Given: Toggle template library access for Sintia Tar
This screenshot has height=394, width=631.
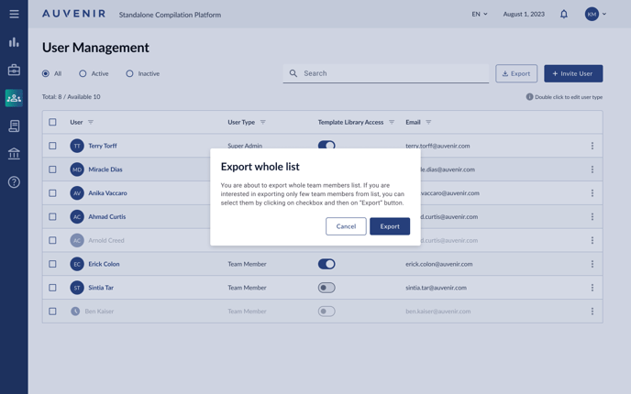Looking at the screenshot, I should coord(327,288).
